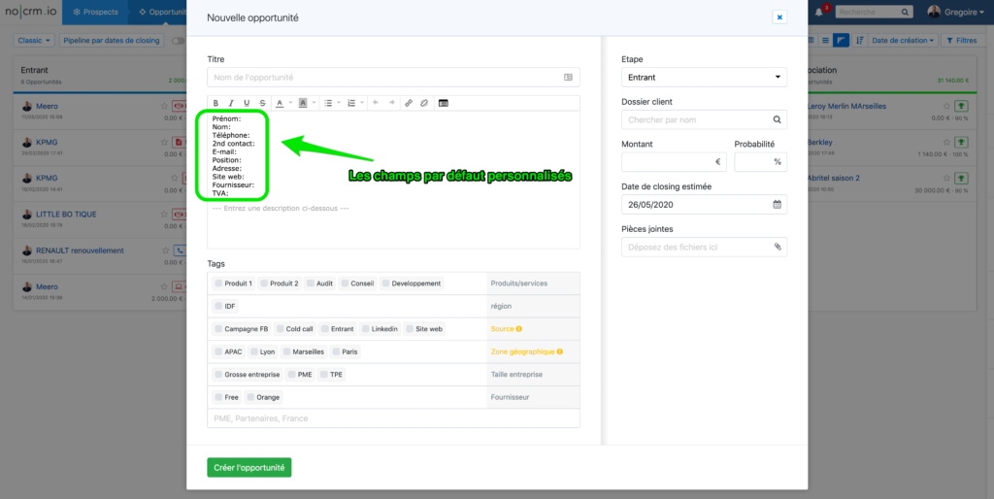Image resolution: width=994 pixels, height=499 pixels.
Task: Open the calendar icon for closing date
Action: pos(777,205)
